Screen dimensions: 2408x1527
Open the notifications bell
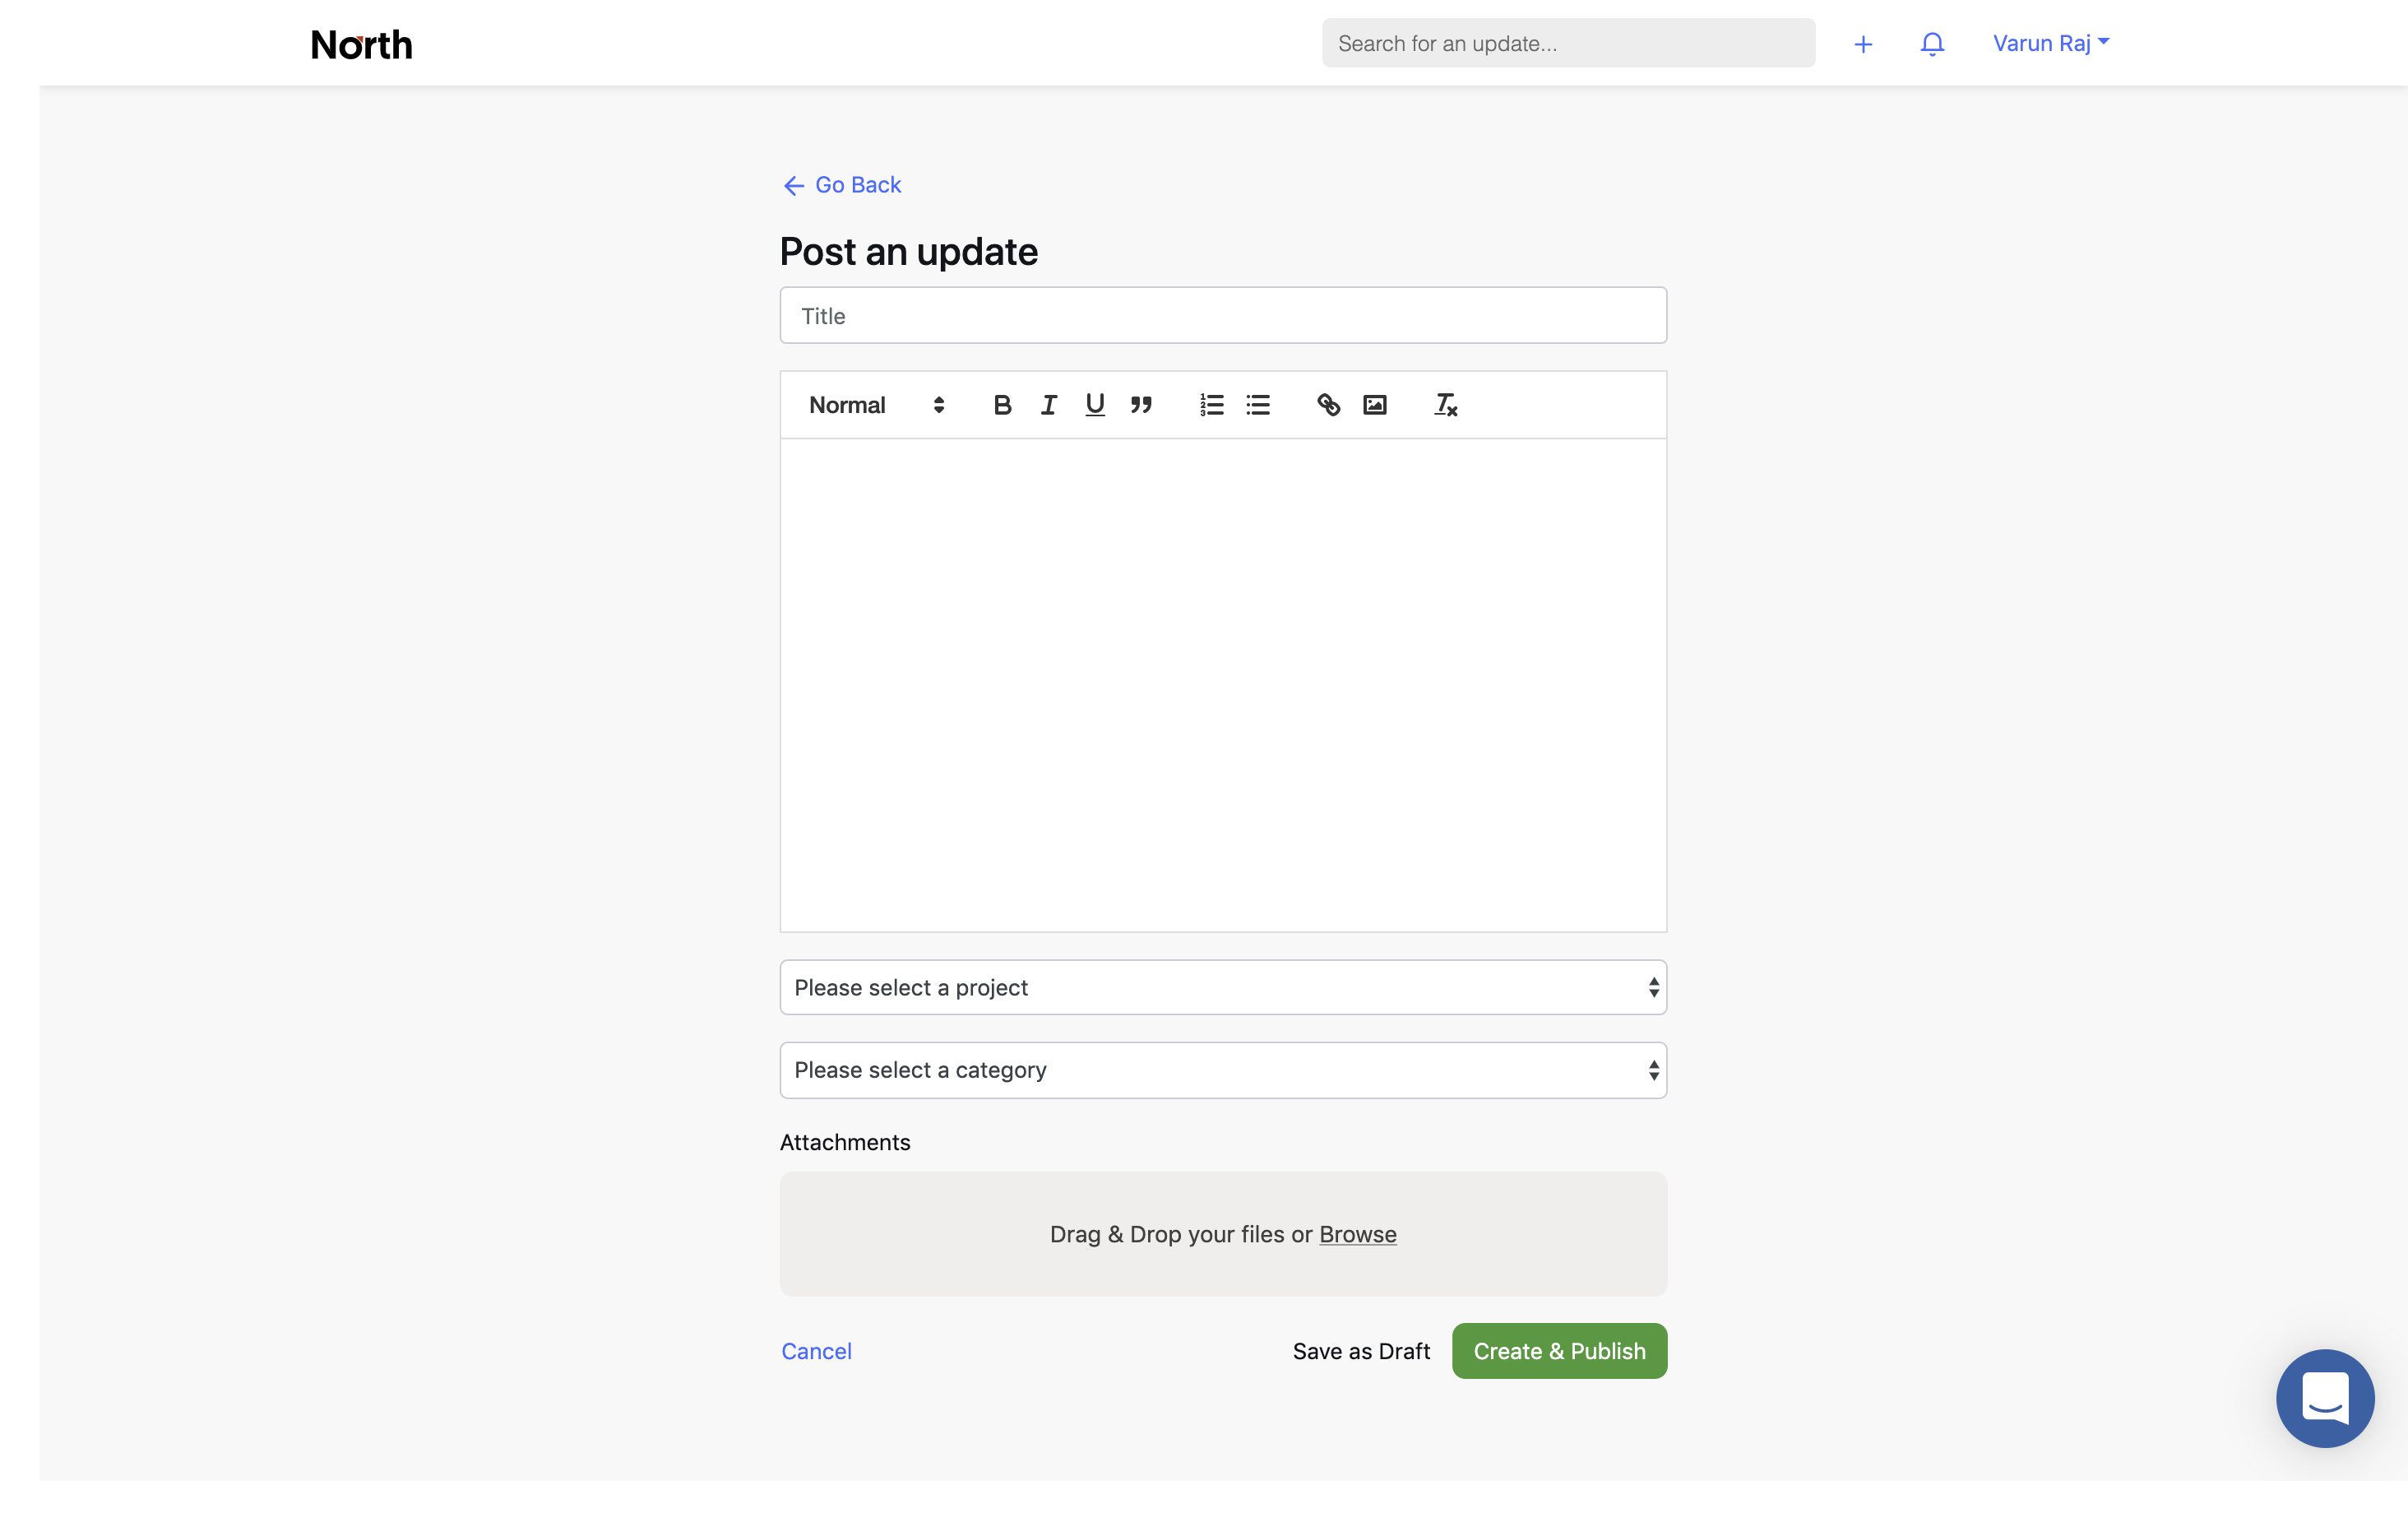click(x=1932, y=44)
